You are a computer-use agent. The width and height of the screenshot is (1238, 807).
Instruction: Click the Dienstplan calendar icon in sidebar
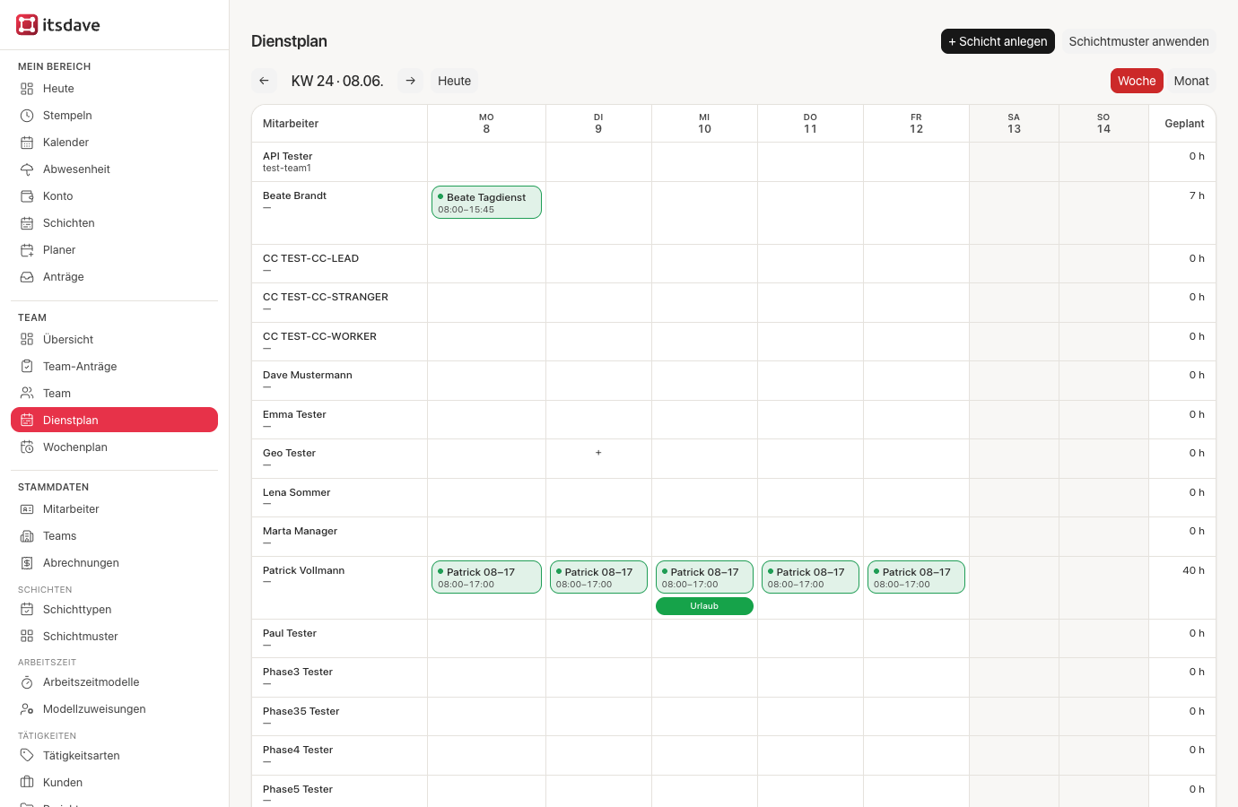point(27,421)
